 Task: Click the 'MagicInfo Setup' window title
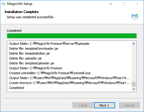tap(20, 4)
